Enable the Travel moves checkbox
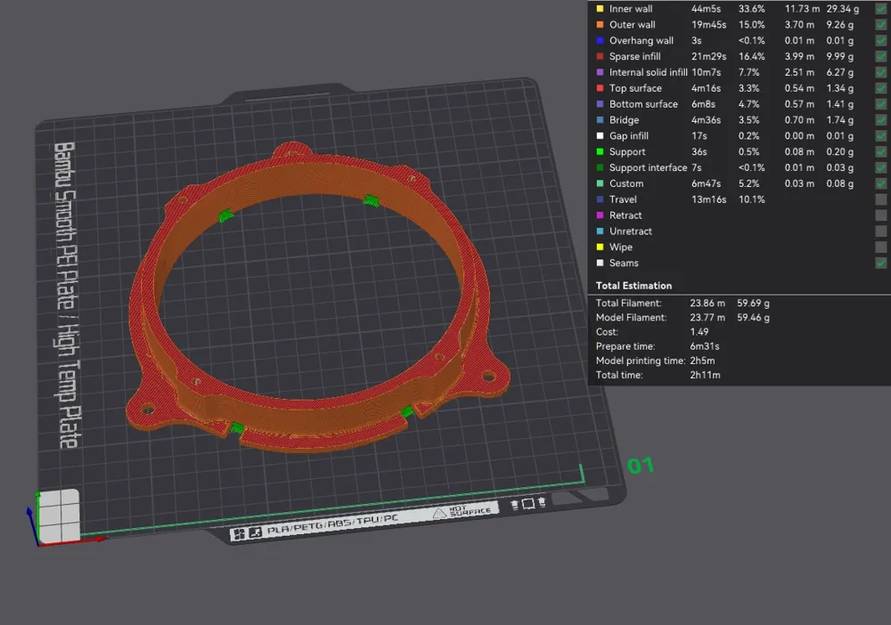This screenshot has height=625, width=891. click(x=880, y=199)
